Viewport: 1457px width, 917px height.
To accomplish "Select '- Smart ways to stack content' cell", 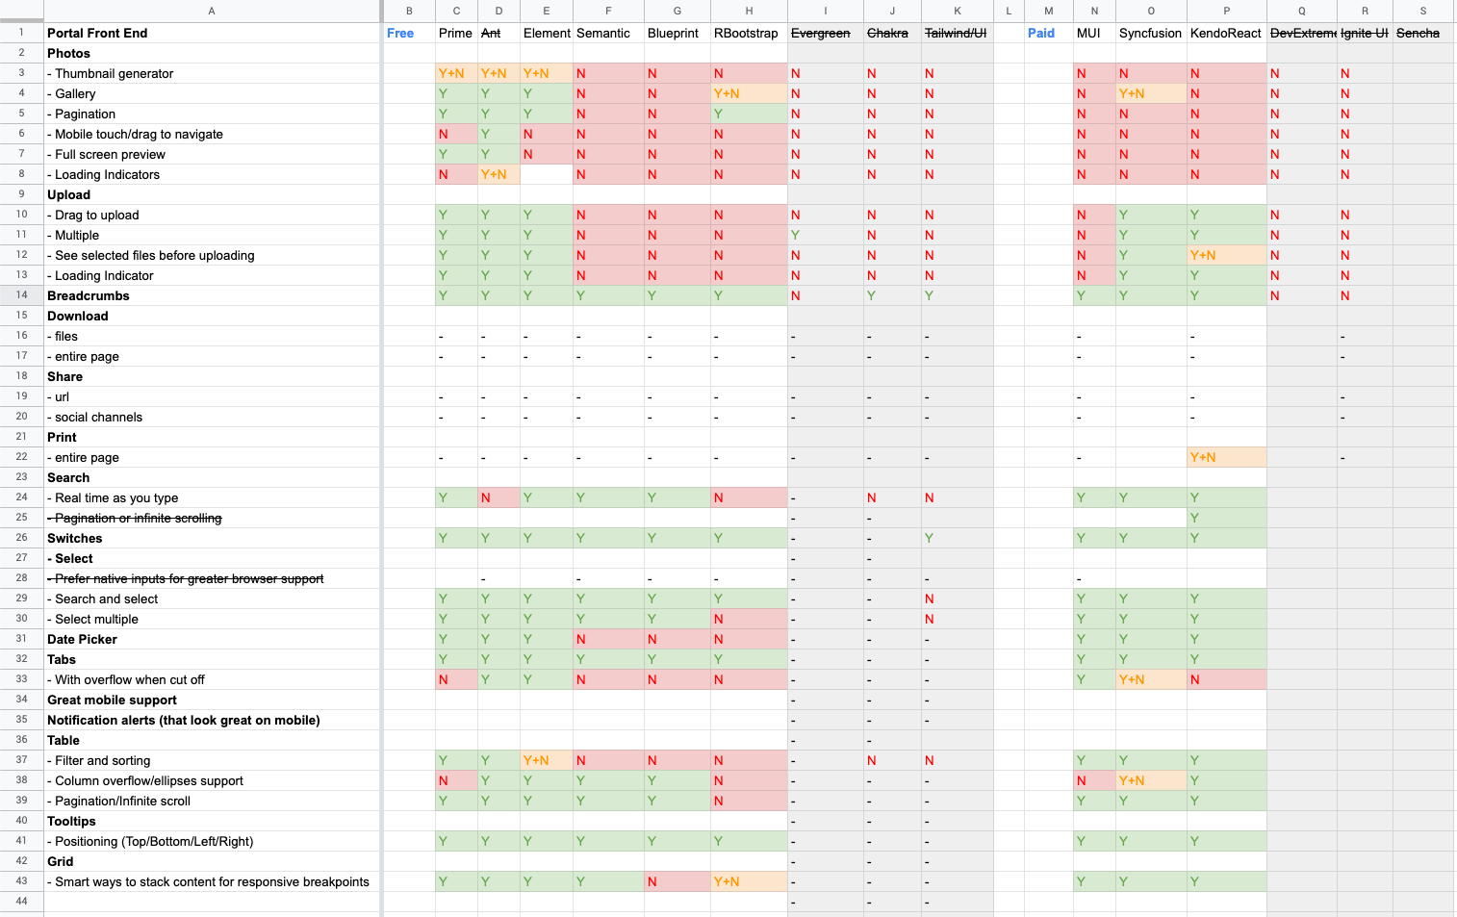I will tap(212, 881).
